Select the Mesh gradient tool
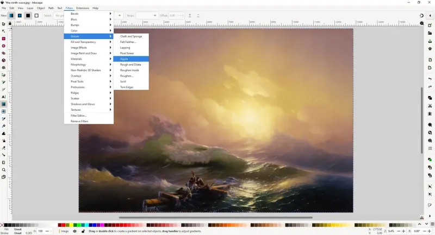 coord(4,111)
